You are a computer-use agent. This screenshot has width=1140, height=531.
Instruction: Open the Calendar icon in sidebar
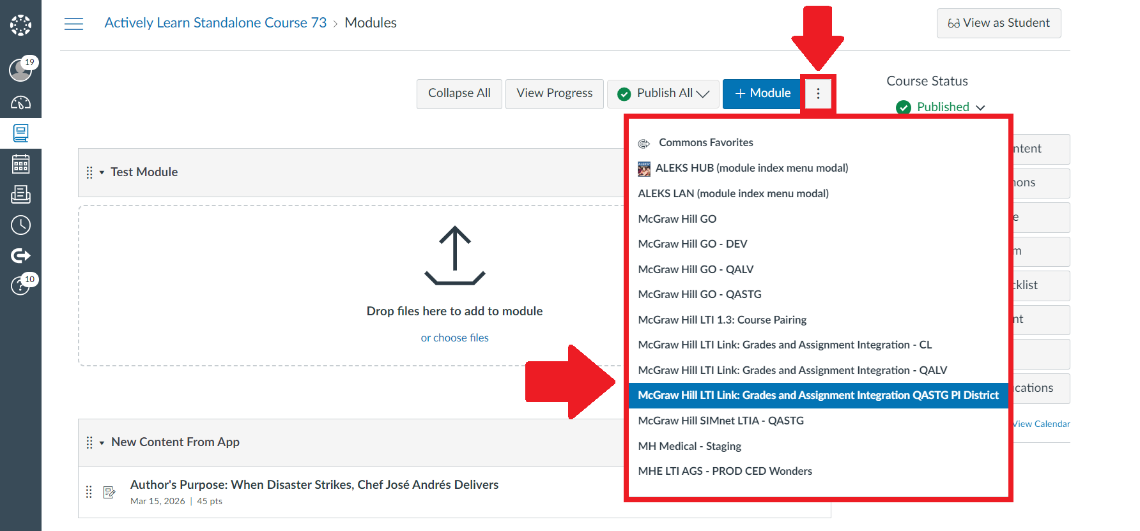point(20,164)
